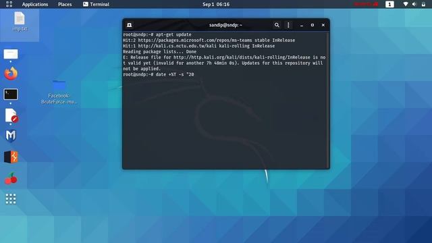Launch Metasploit from the dock

[11, 136]
